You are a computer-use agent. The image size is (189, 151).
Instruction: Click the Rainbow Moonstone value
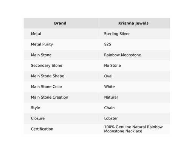(122, 55)
